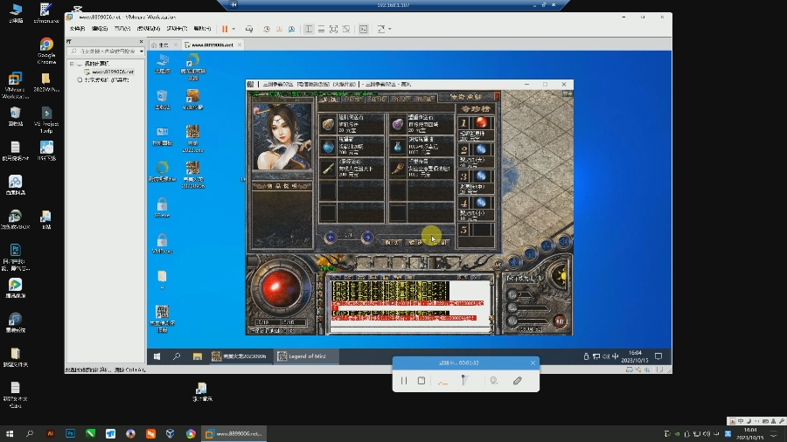The height and width of the screenshot is (442, 787).
Task: Select the small blue potion bottle item
Action: tap(398, 147)
